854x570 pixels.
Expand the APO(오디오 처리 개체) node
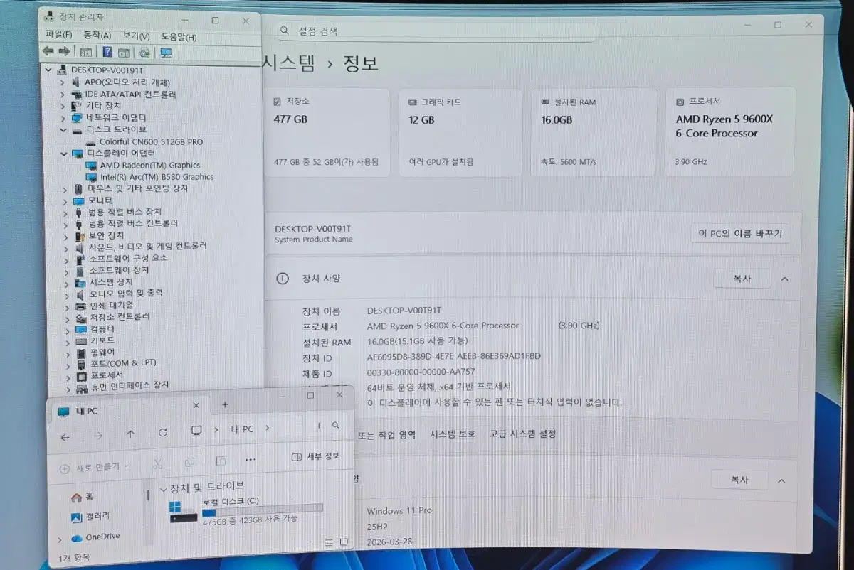tap(63, 82)
